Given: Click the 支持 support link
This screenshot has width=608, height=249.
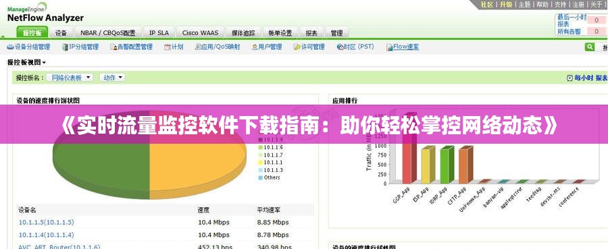Looking at the screenshot, I should pos(560,4).
